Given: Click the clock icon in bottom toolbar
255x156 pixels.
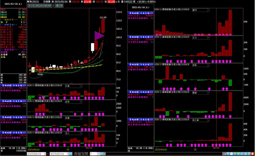Looking at the screenshot, I should [x=232, y=154].
